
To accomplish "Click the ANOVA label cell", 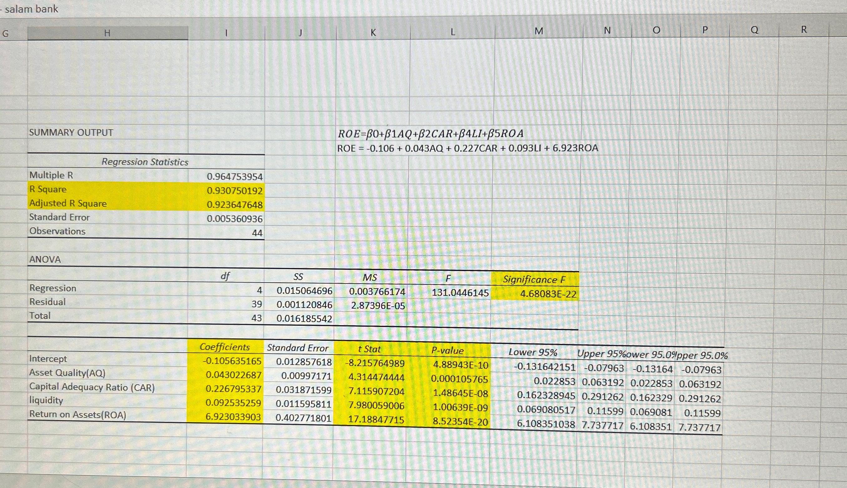I will [x=45, y=259].
